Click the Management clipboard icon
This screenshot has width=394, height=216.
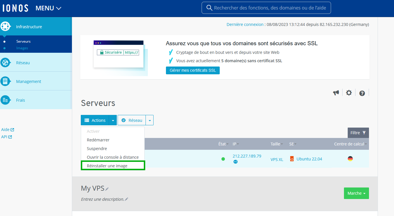pyautogui.click(x=5, y=81)
